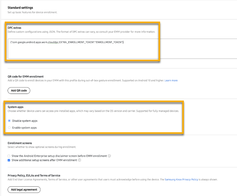
Task: Select the Disable system apps radio button
Action: pos(9,121)
